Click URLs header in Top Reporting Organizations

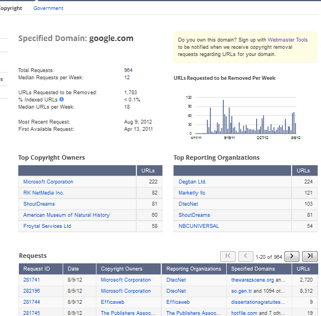tap(305, 171)
